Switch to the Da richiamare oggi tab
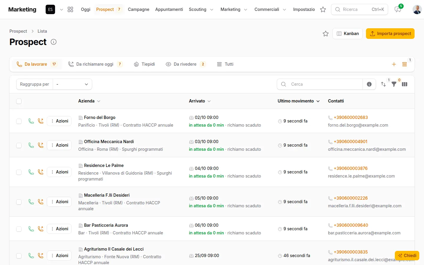Viewport: 424px width, 265px height. coord(95,64)
